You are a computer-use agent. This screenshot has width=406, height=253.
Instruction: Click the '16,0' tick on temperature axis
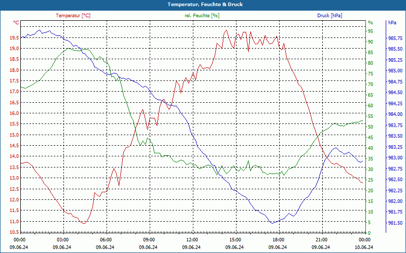(x=14, y=113)
